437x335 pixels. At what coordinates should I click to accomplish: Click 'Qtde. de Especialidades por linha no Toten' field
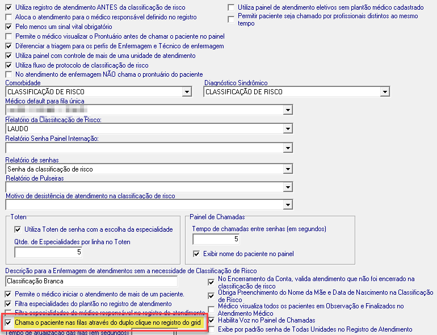pos(48,252)
